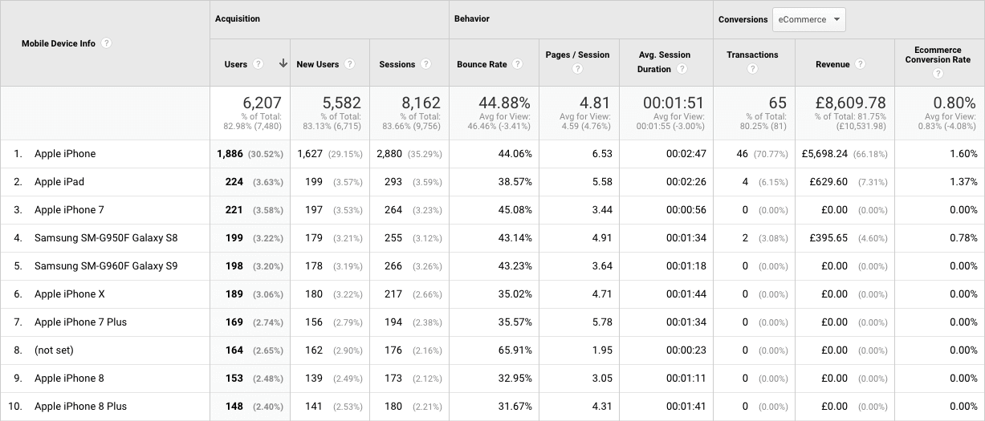This screenshot has width=985, height=421.
Task: Open help icon beside Revenue header
Action: pos(860,64)
